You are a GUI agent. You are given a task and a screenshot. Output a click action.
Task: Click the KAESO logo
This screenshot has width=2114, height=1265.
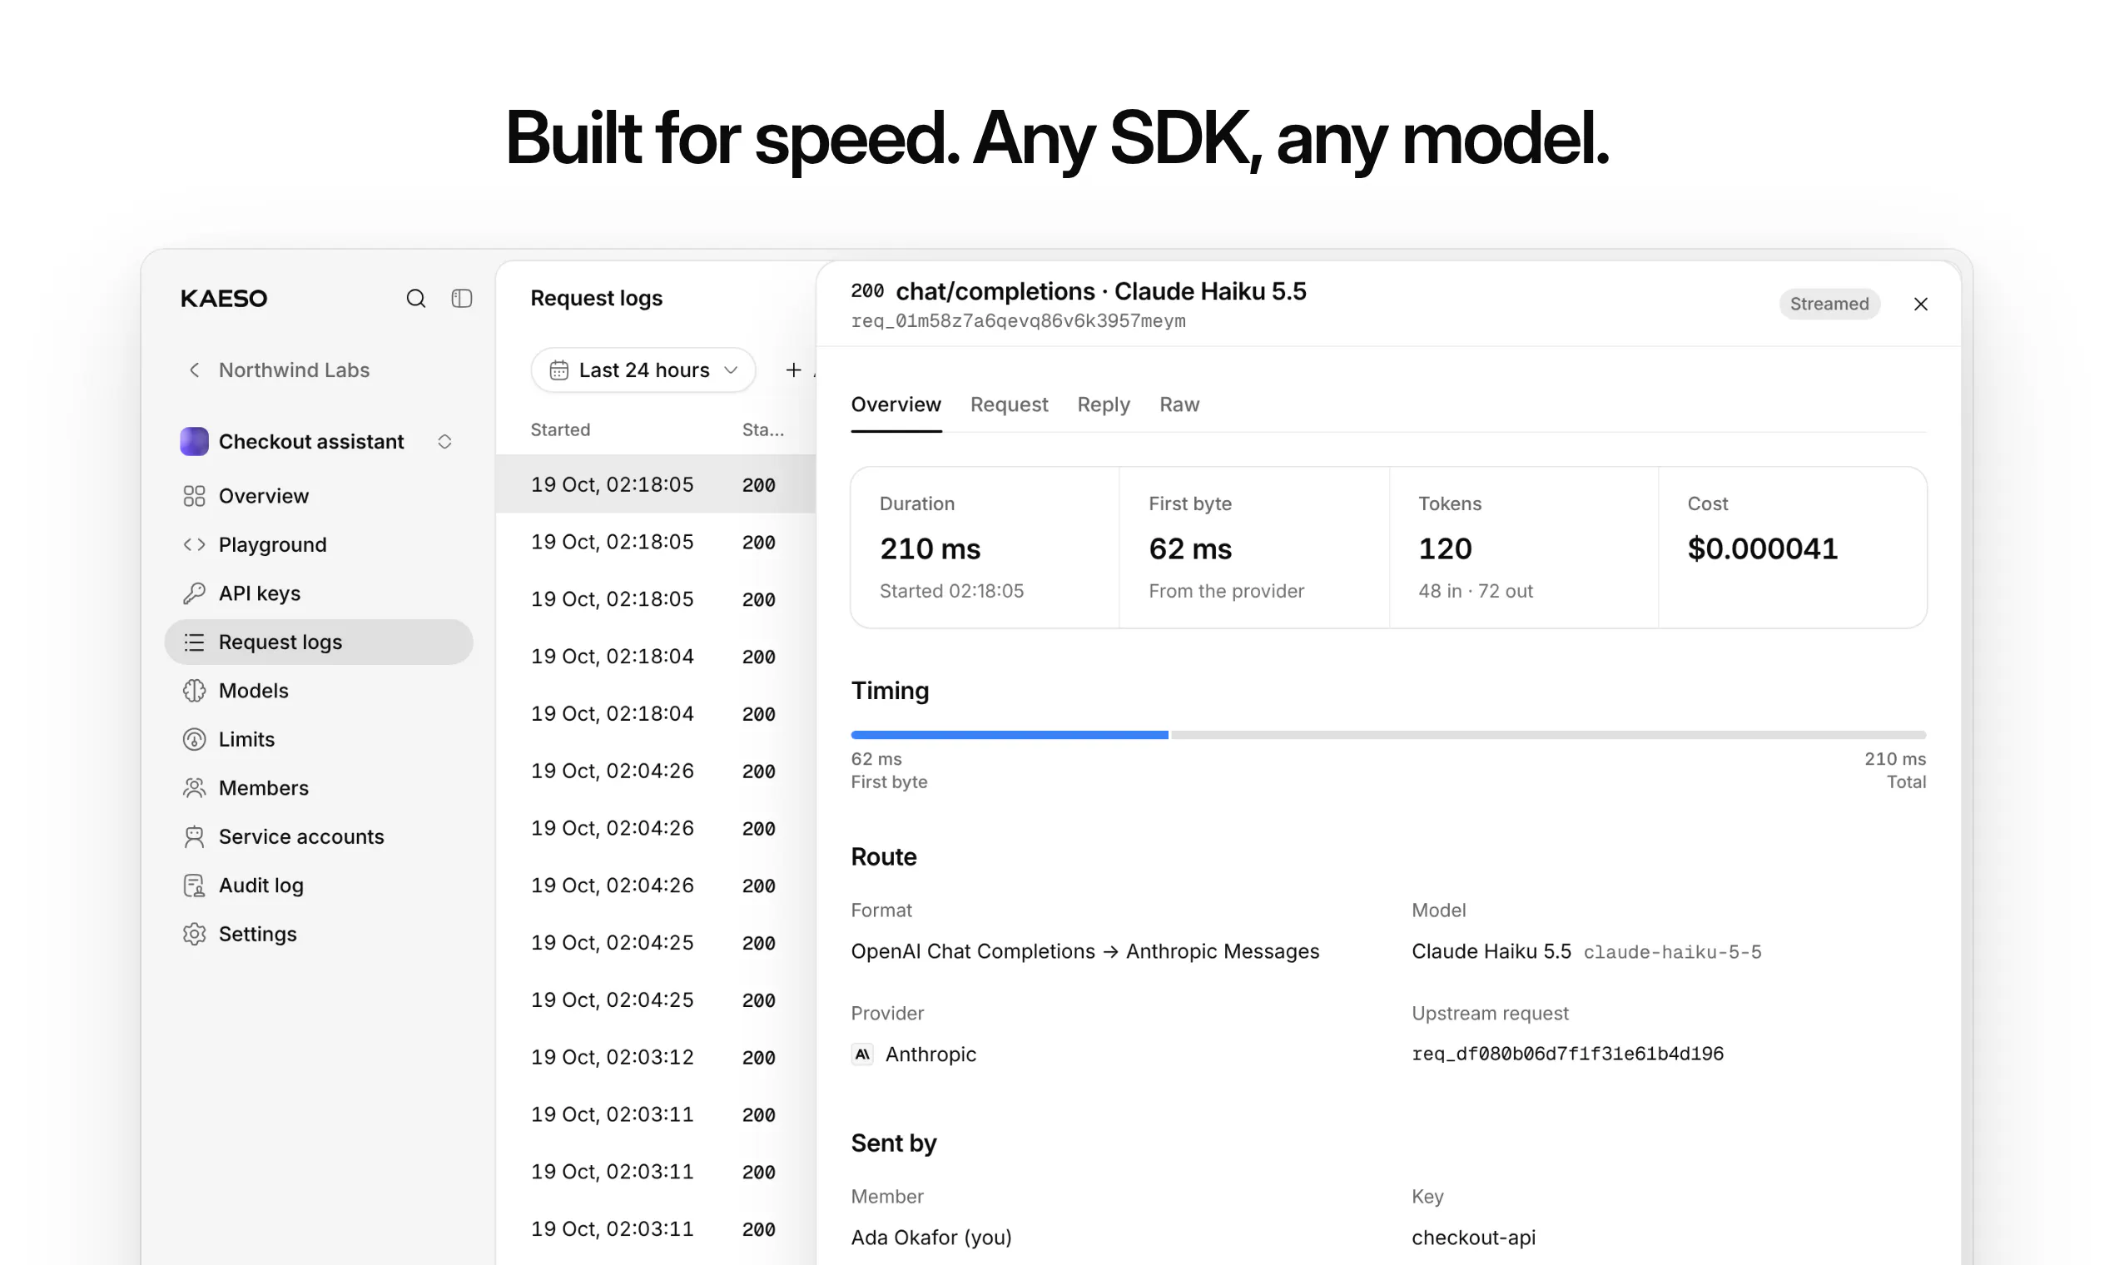click(x=224, y=298)
